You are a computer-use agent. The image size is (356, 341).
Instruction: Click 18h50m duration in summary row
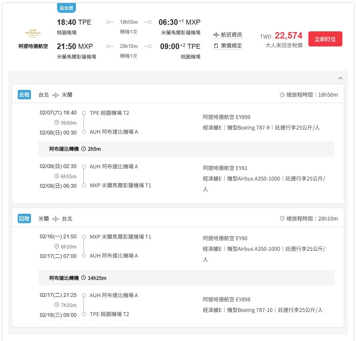click(x=129, y=22)
